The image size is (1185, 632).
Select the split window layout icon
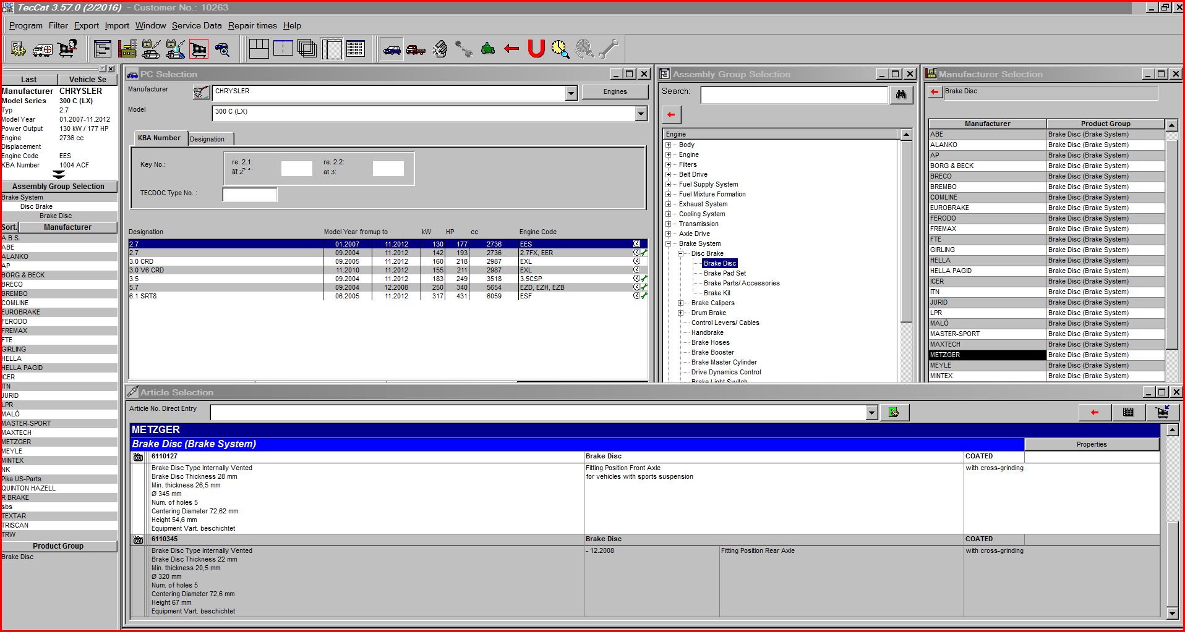[283, 49]
